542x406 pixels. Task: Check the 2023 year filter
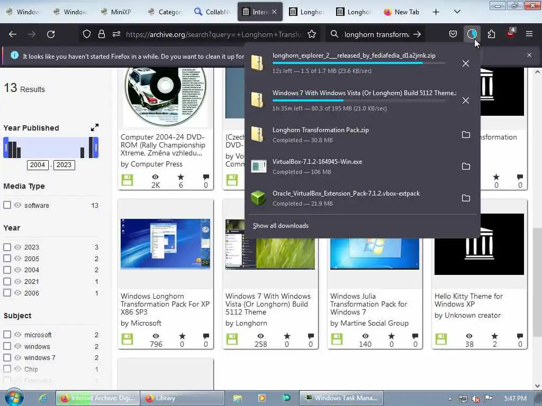[x=7, y=247]
